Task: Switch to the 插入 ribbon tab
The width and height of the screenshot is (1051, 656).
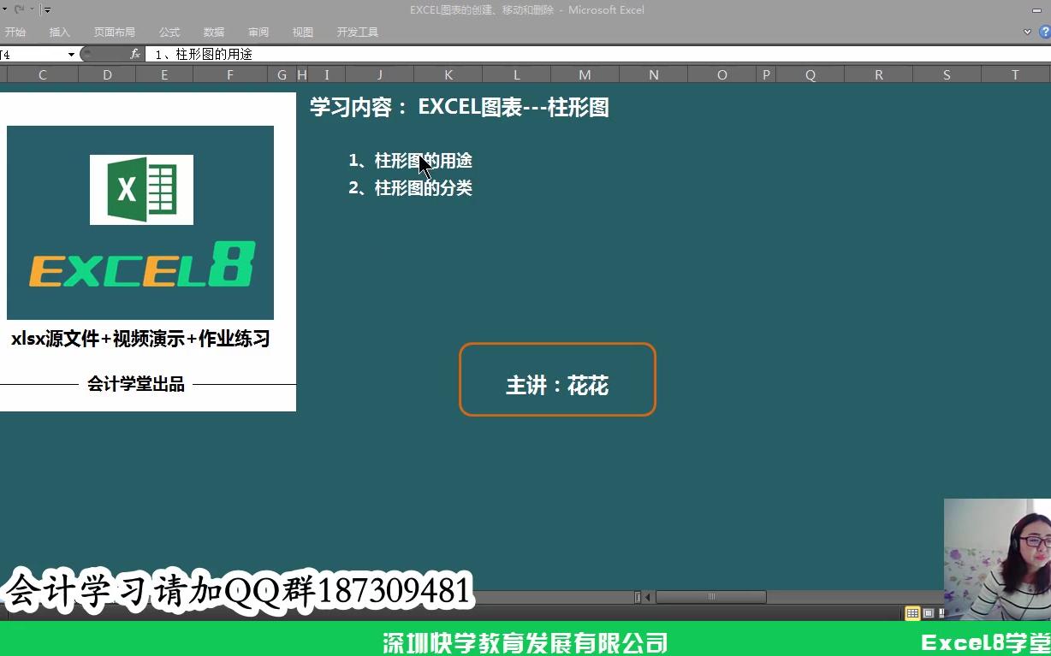Action: click(x=59, y=32)
